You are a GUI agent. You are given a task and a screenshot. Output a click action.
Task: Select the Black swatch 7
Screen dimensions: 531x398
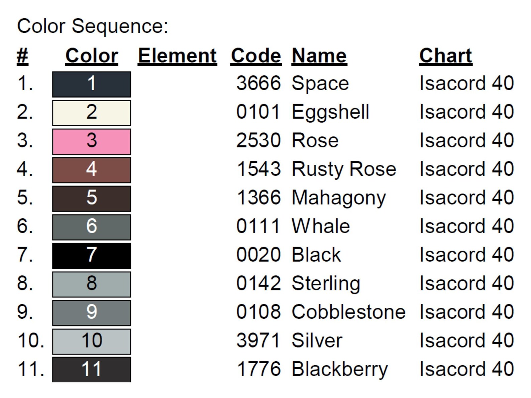pos(91,256)
